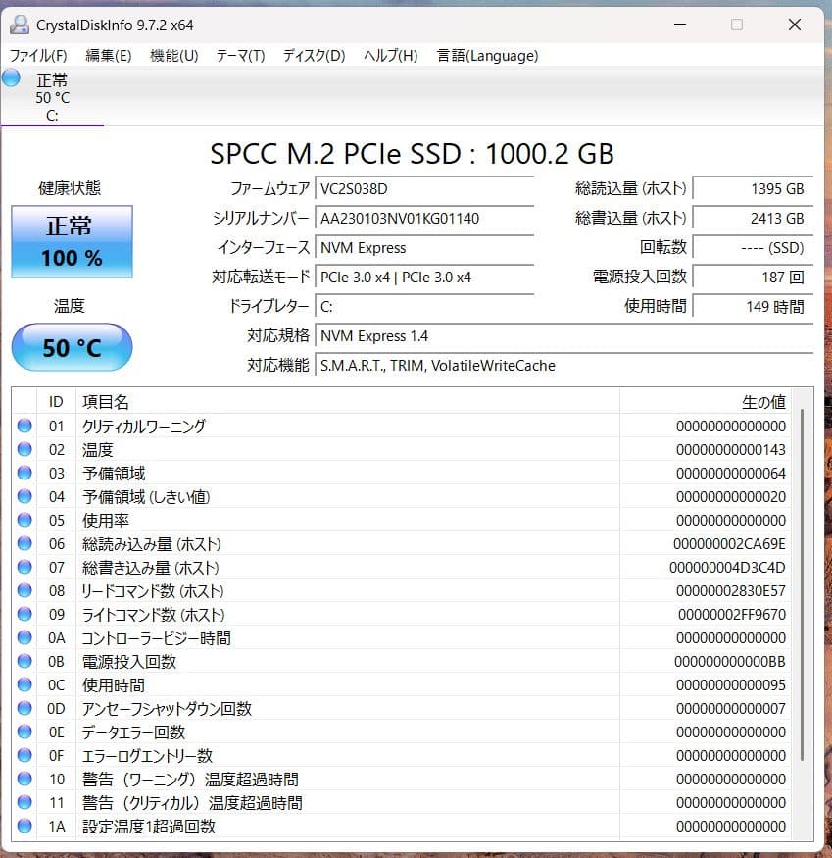Click the 50 °C temperature badge
The height and width of the screenshot is (858, 832).
click(x=72, y=347)
